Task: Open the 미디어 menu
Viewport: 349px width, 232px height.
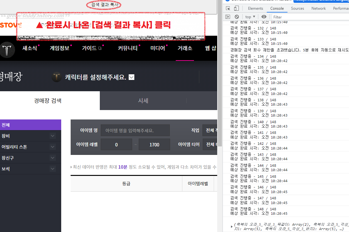Action: 158,48
